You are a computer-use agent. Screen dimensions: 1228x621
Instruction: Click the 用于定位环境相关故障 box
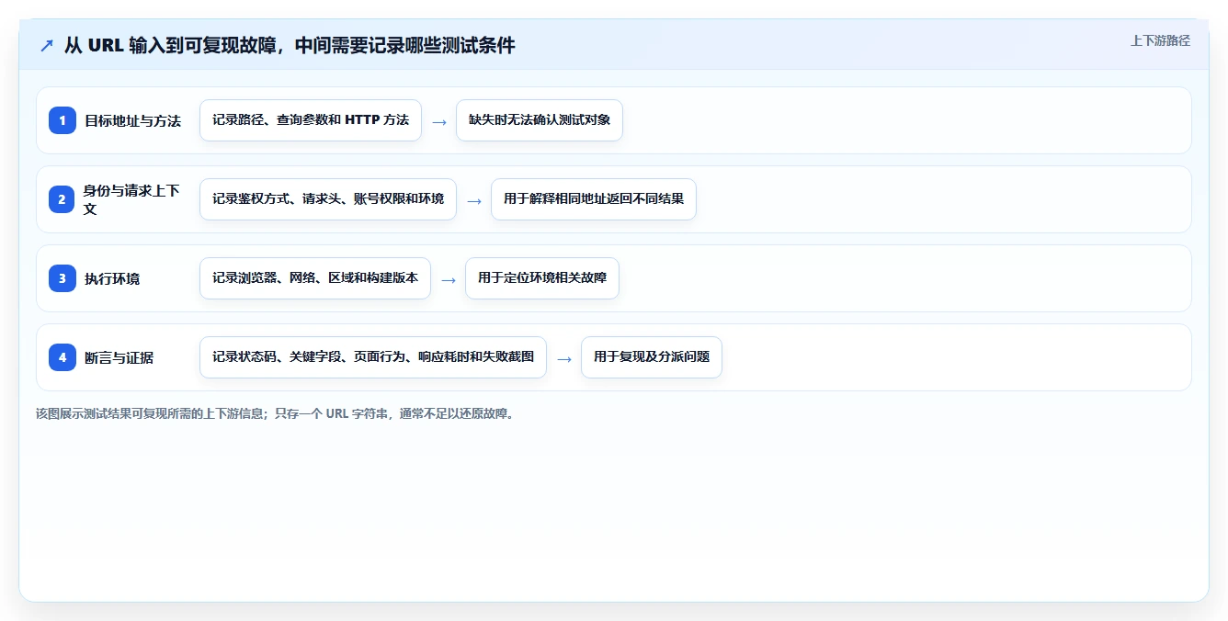point(542,278)
